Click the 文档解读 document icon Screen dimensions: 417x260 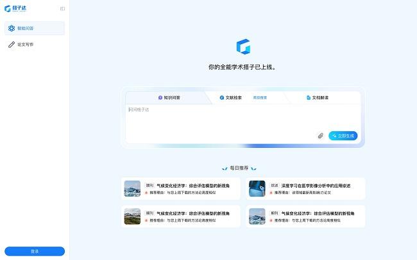[x=309, y=98]
